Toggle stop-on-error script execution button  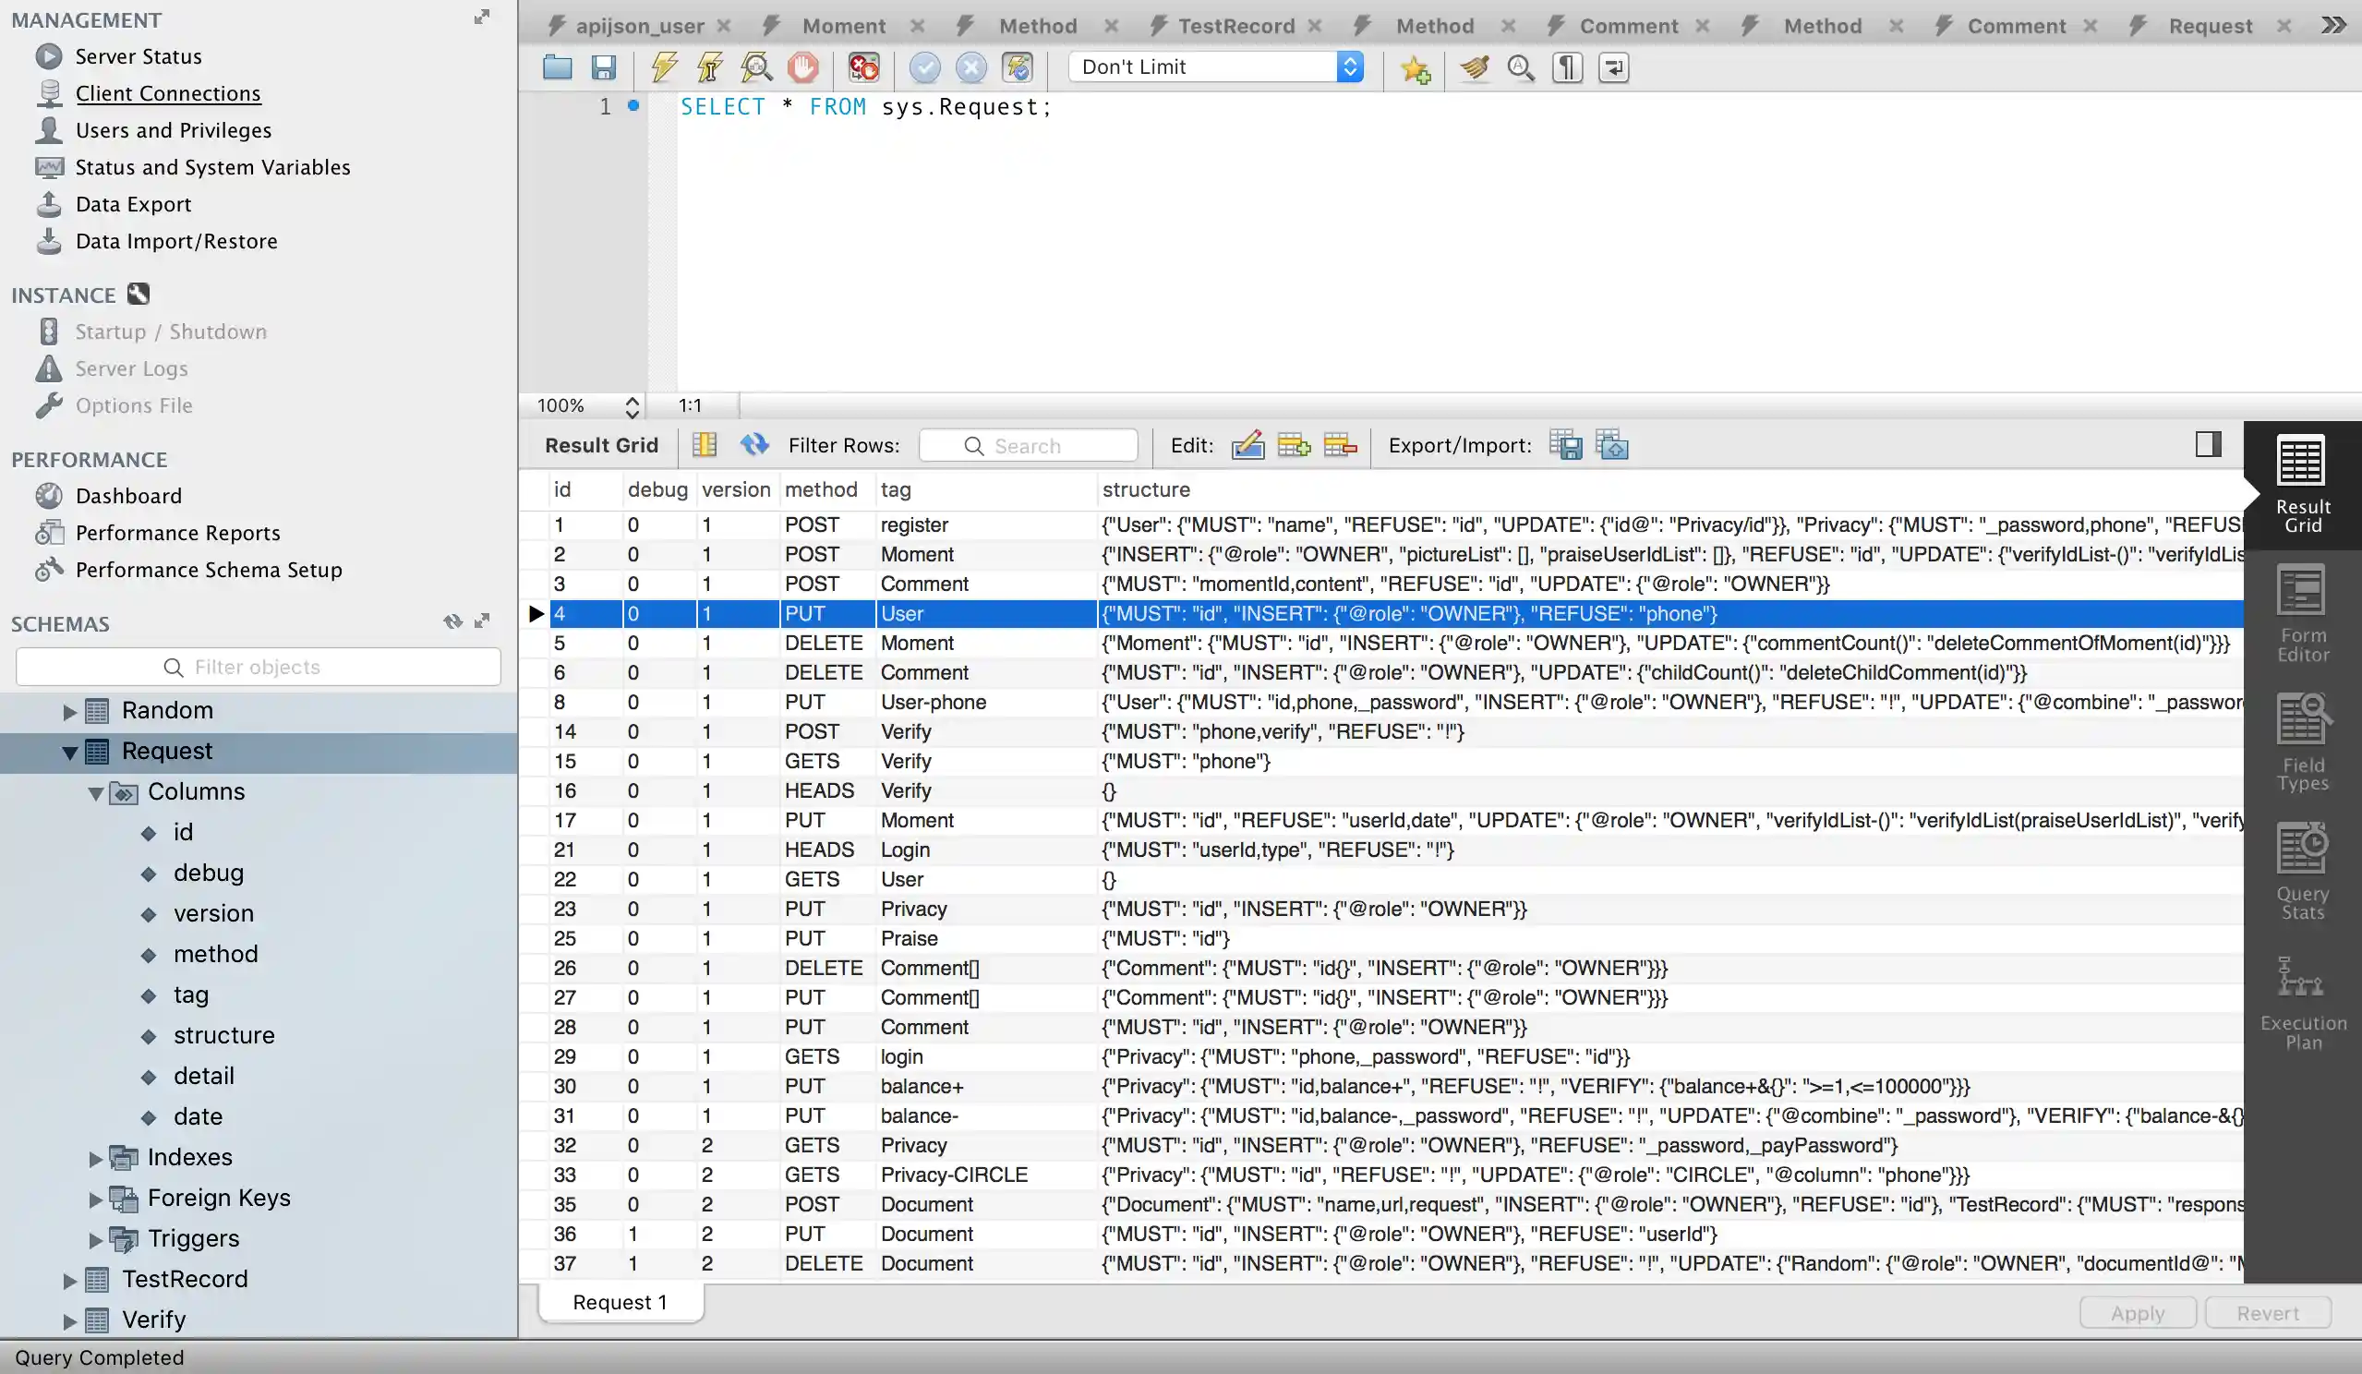point(863,67)
